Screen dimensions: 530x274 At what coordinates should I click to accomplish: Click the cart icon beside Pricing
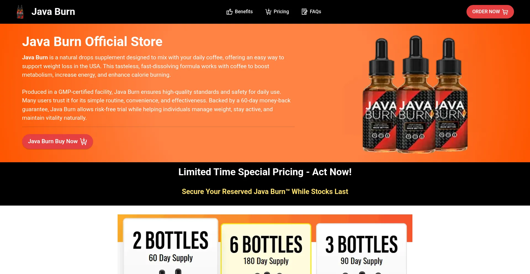(268, 12)
